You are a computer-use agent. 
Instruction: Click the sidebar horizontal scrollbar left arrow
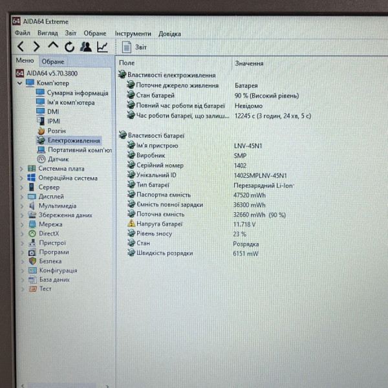coord(23,385)
